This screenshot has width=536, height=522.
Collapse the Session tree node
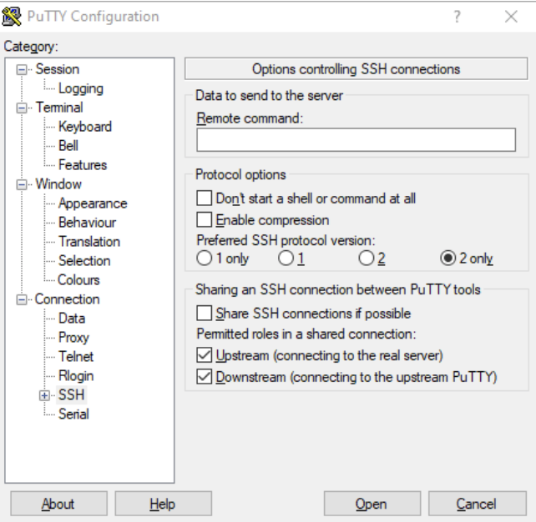pos(22,70)
